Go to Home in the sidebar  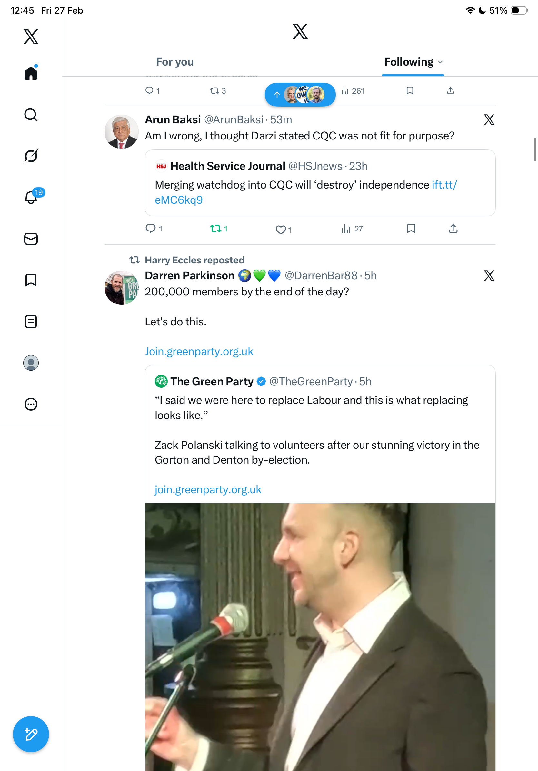[31, 74]
